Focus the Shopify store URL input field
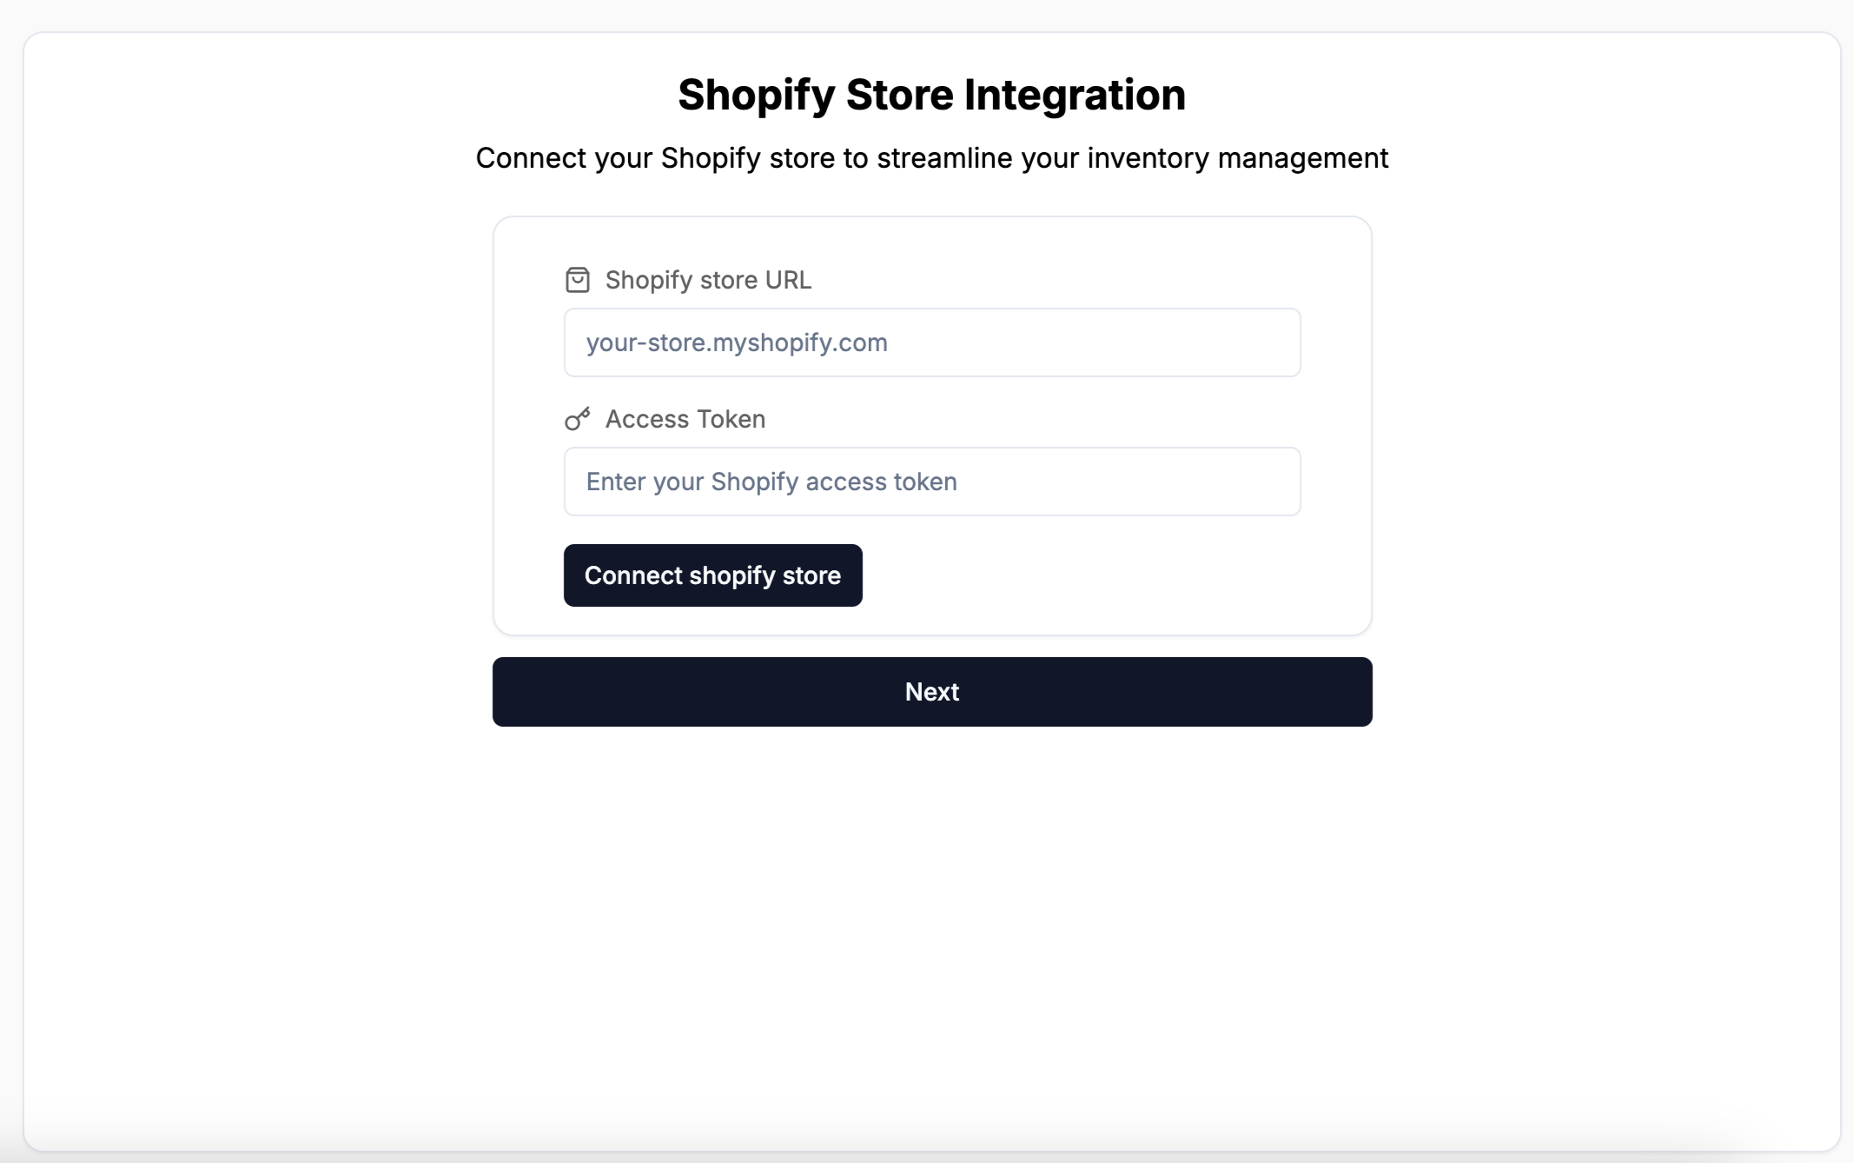The width and height of the screenshot is (1854, 1163). point(931,342)
